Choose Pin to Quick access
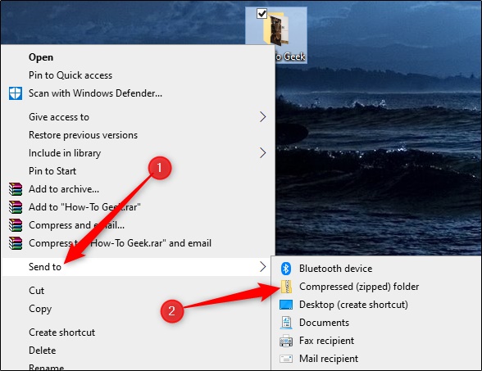Image resolution: width=482 pixels, height=371 pixels. click(x=70, y=75)
